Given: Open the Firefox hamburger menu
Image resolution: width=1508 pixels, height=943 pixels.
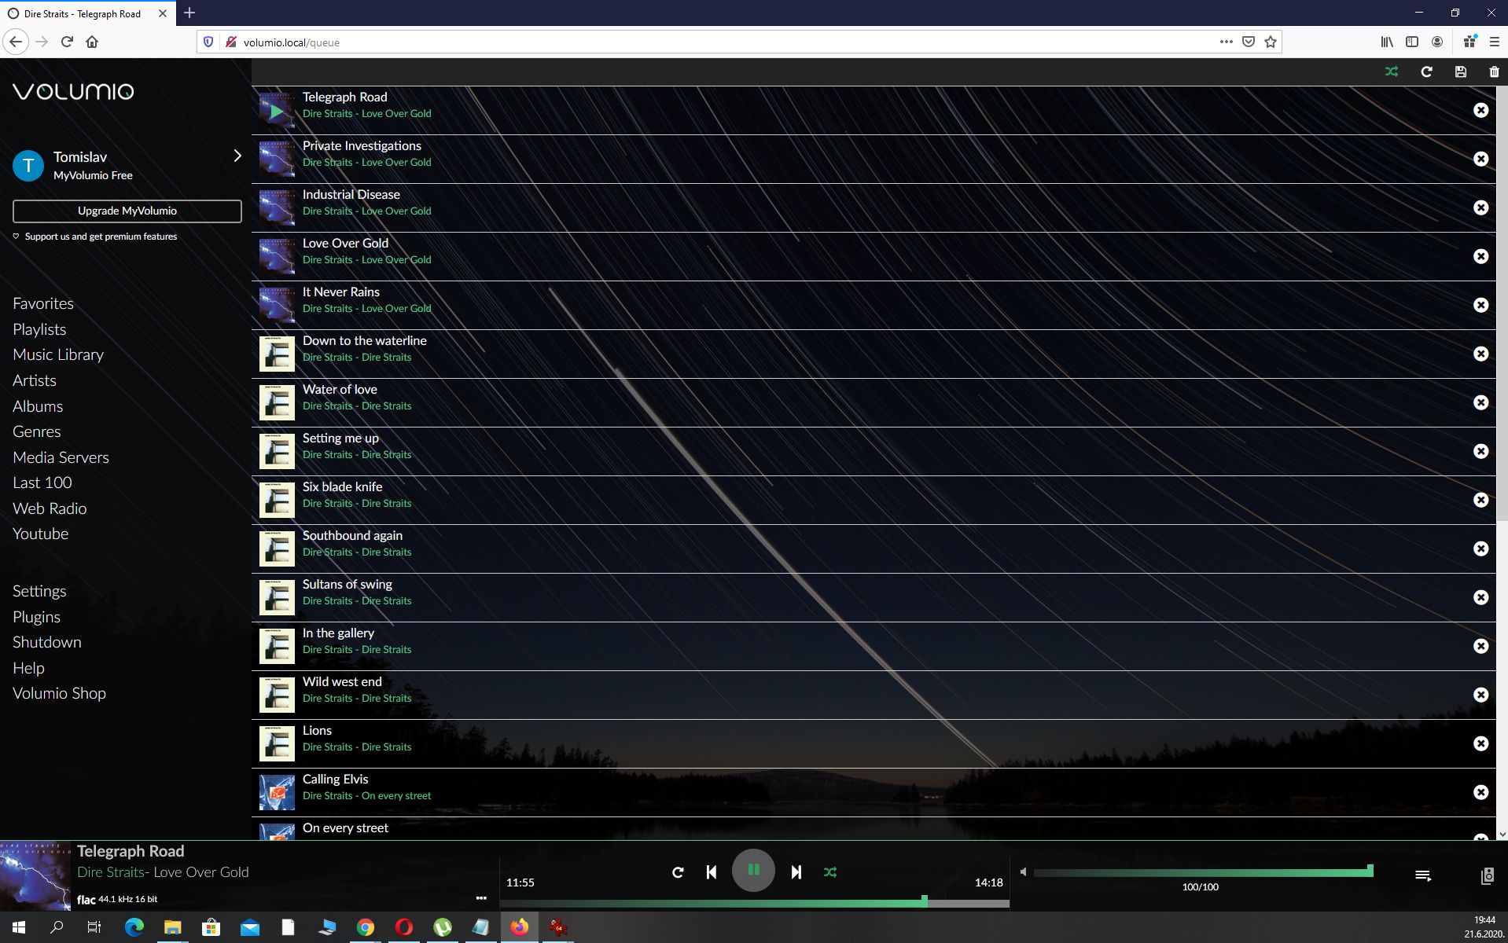Looking at the screenshot, I should pyautogui.click(x=1494, y=42).
